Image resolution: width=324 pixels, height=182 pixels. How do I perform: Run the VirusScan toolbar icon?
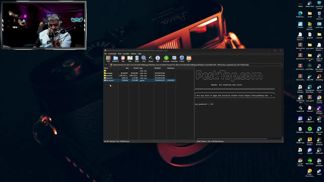(166, 59)
